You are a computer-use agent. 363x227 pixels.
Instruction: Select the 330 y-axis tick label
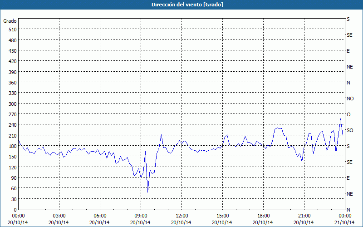coord(13,93)
